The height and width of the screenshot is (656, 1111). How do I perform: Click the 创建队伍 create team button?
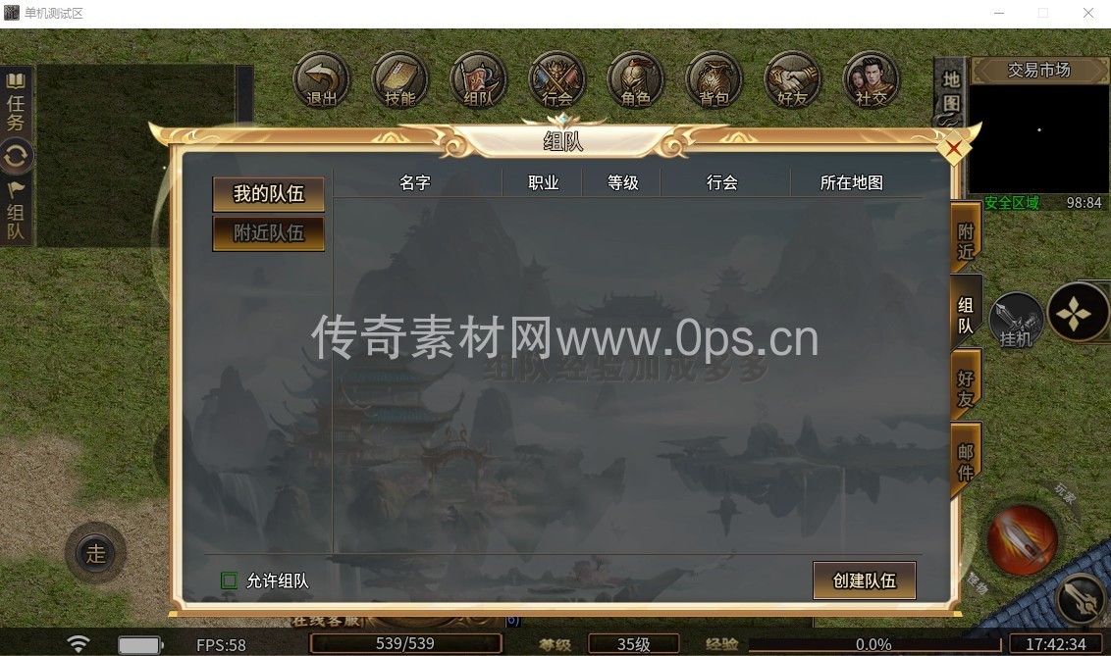(x=865, y=580)
